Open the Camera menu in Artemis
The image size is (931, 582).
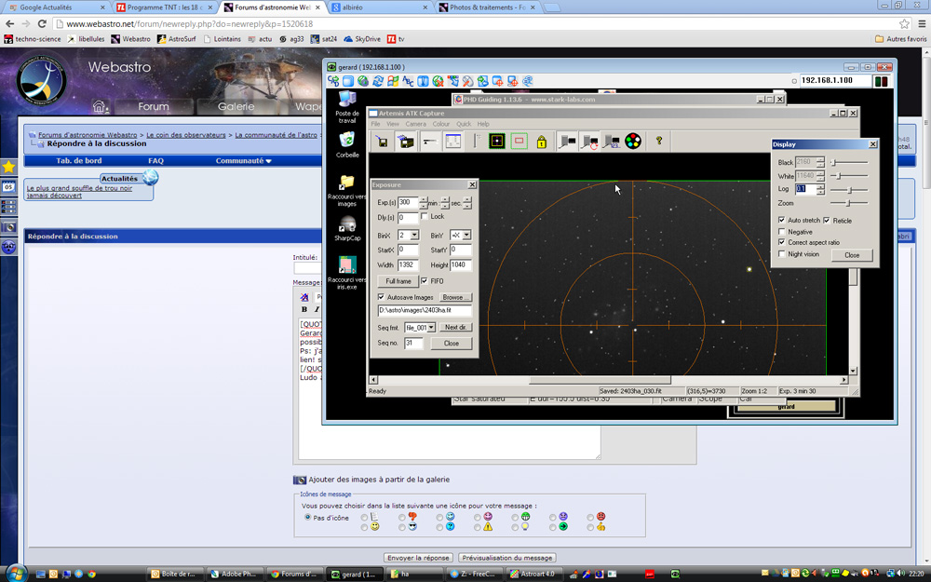click(415, 124)
